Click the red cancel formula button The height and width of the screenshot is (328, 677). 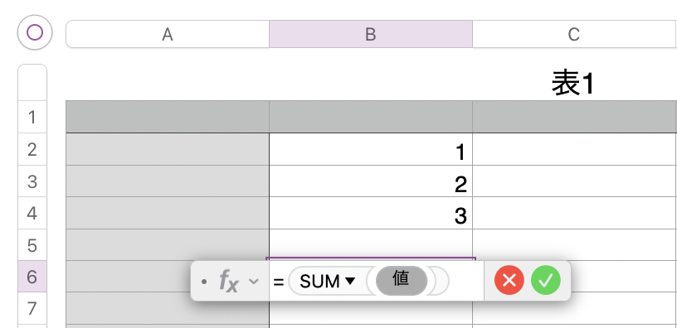pos(509,281)
